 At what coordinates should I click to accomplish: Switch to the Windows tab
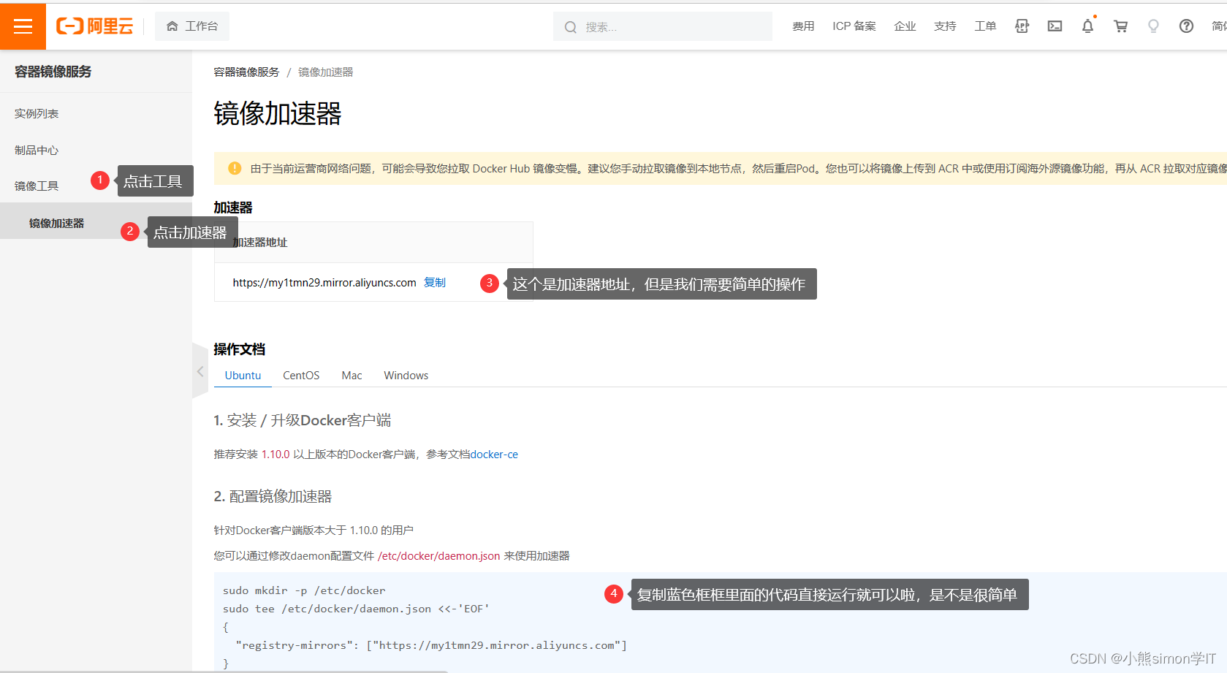click(406, 376)
